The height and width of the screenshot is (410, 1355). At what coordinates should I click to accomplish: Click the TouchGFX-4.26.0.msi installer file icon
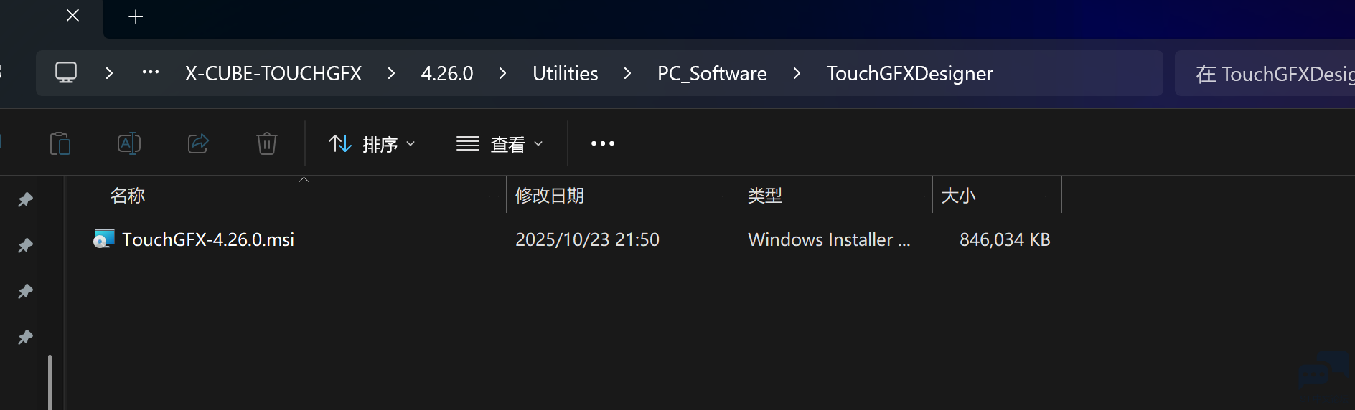click(104, 239)
